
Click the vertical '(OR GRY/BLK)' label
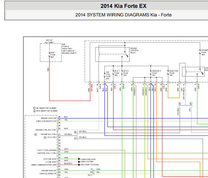pos(184,94)
